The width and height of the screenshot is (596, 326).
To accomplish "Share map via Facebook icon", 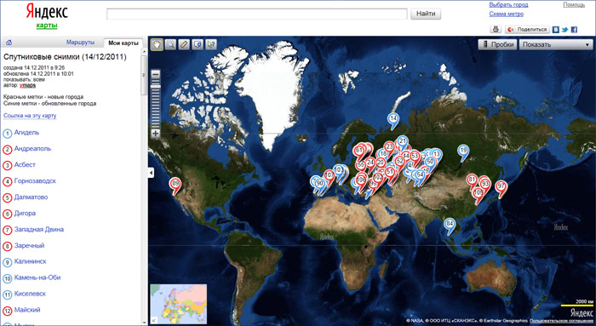I will 574,30.
